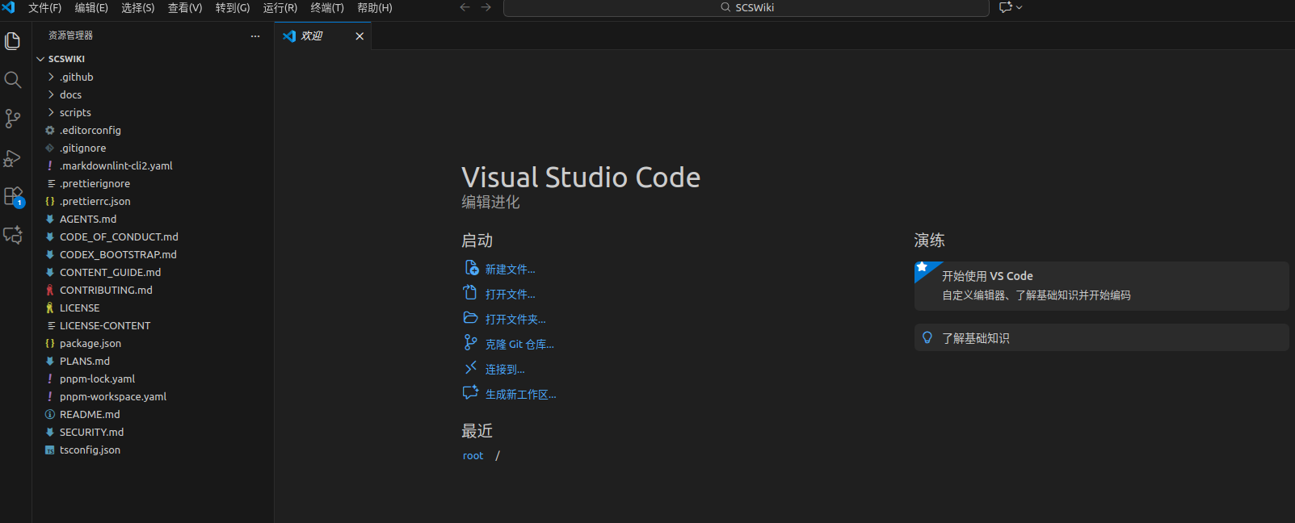
Task: Open the 选择(S) menu
Action: pyautogui.click(x=138, y=7)
